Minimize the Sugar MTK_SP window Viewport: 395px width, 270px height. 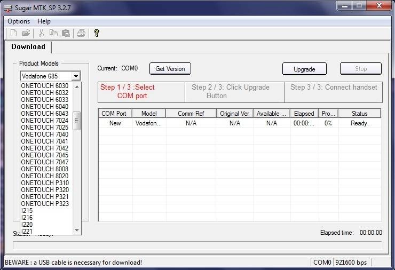(x=345, y=6)
